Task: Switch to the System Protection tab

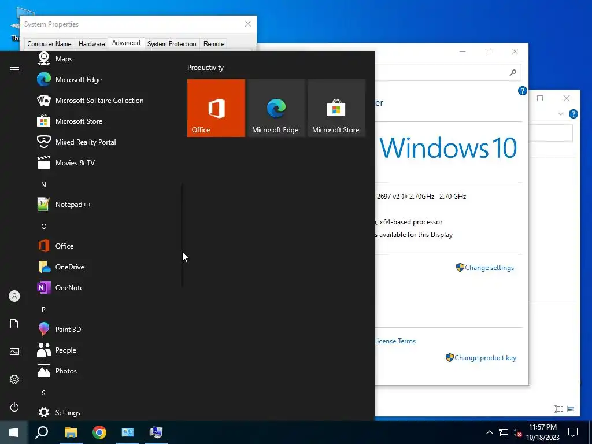Action: click(x=172, y=44)
